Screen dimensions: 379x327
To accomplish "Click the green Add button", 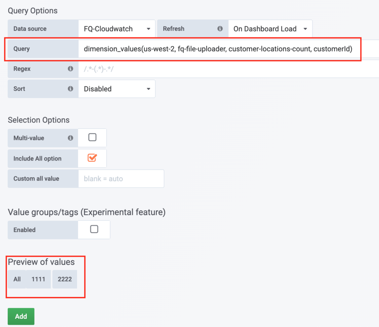I will coord(21,316).
